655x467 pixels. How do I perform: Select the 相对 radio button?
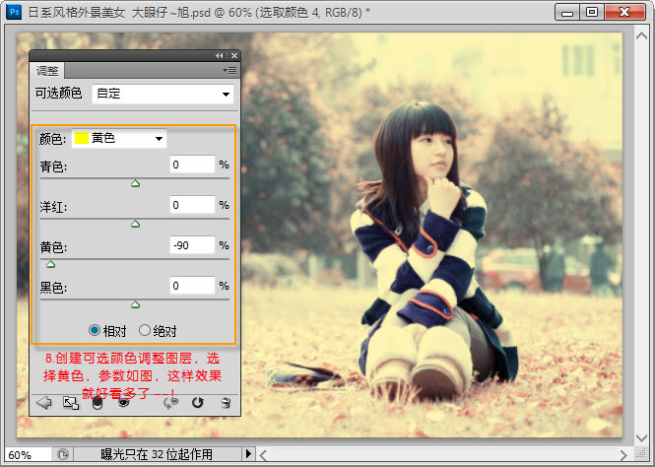(95, 330)
